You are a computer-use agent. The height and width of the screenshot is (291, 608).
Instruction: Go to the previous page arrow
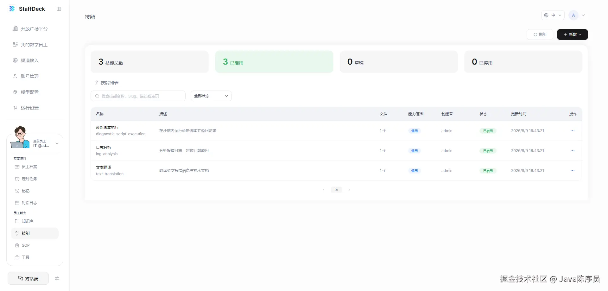tap(324, 190)
